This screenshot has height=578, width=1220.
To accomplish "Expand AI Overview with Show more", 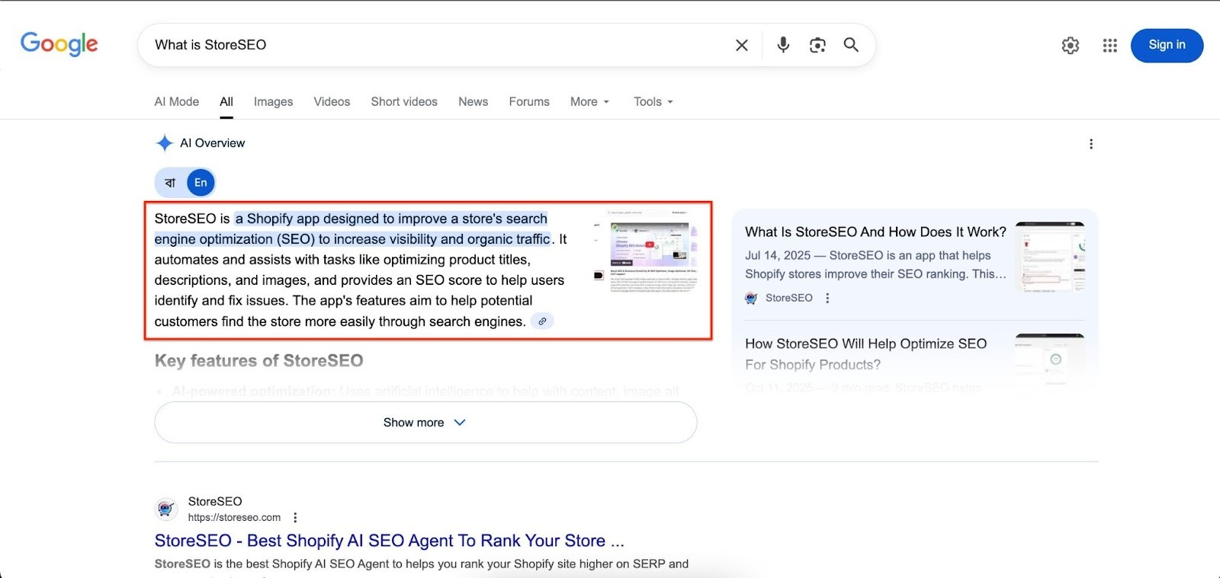I will click(x=425, y=423).
